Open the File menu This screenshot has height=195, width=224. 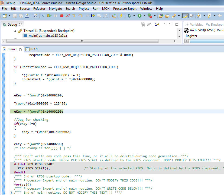tap(4, 9)
